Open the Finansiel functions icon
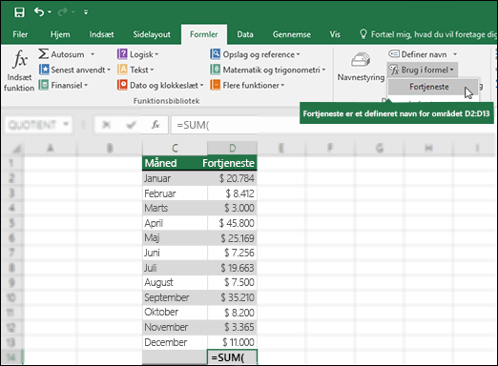The width and height of the screenshot is (498, 366). coord(44,85)
